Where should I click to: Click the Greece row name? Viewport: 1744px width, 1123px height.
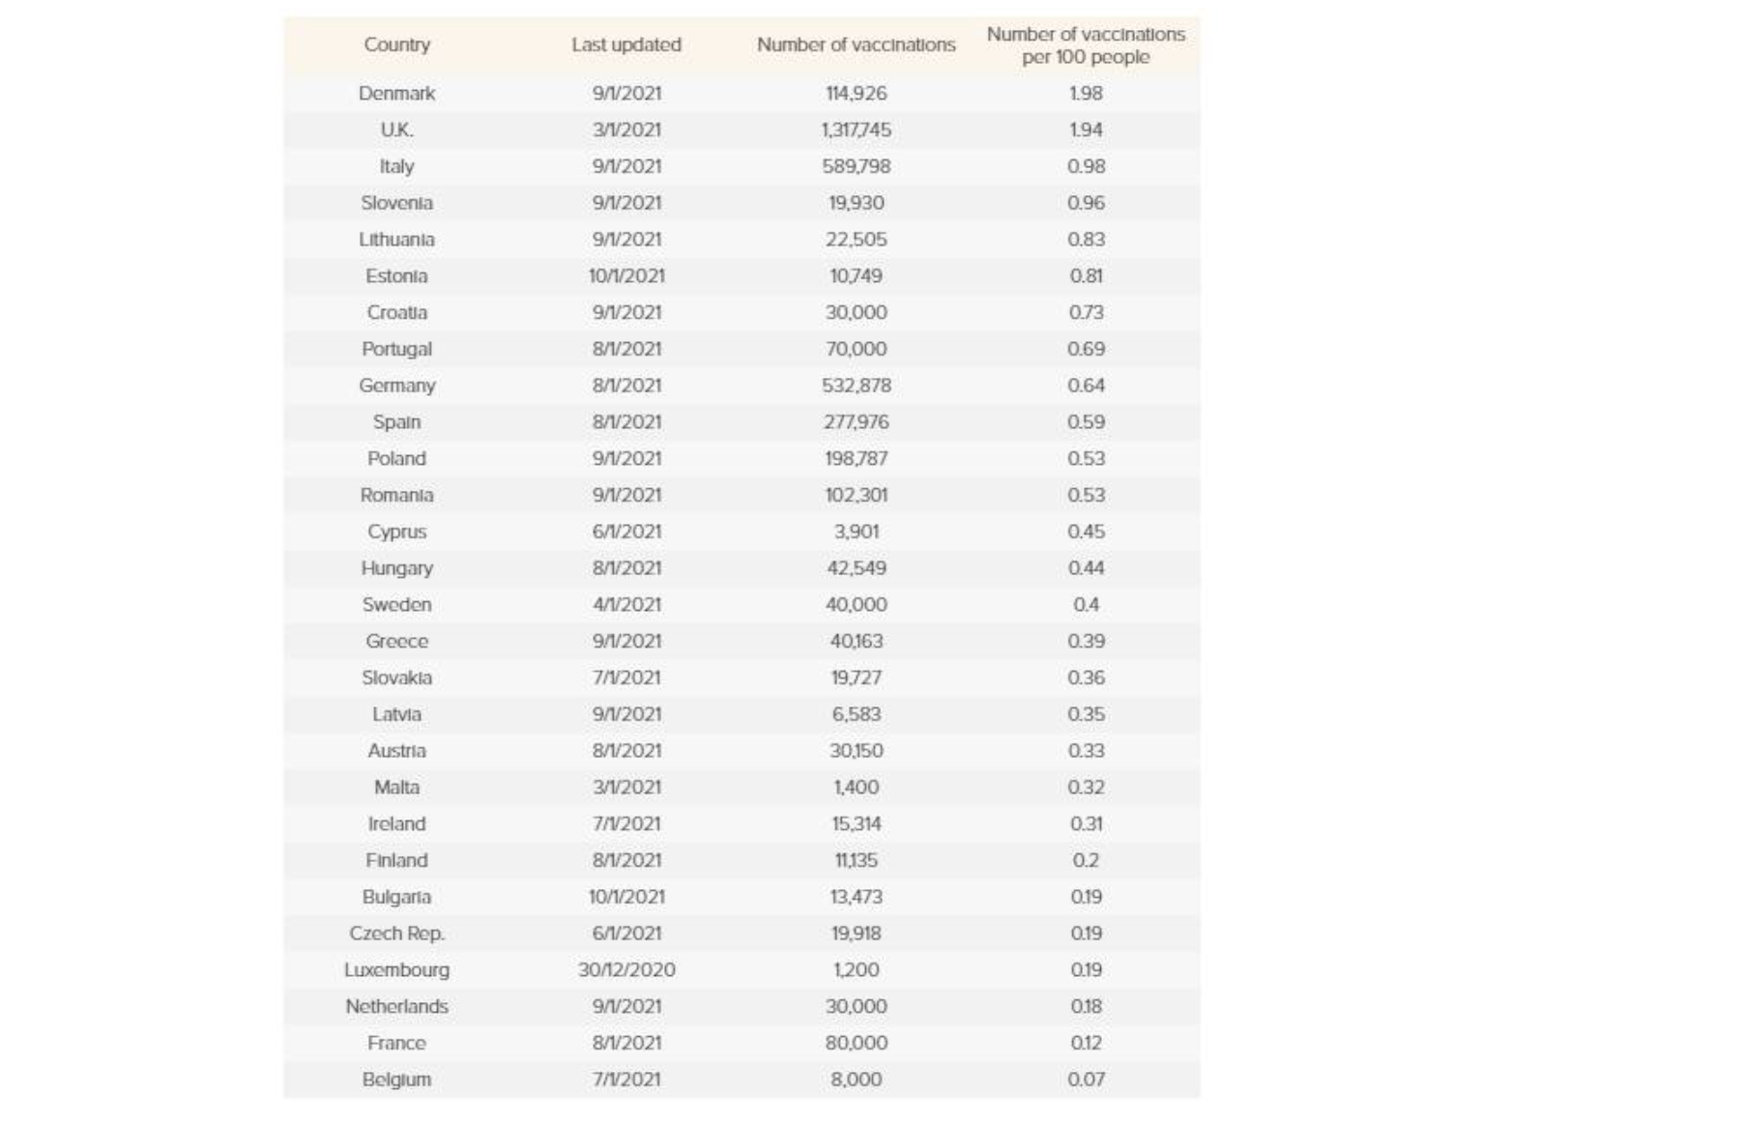pos(396,642)
